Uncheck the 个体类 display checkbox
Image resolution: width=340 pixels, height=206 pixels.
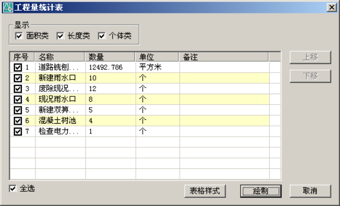click(102, 36)
